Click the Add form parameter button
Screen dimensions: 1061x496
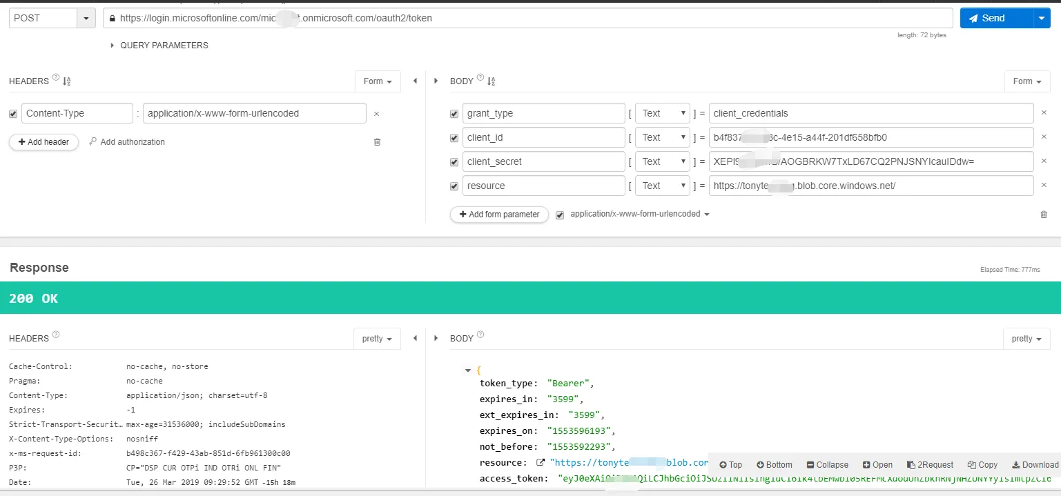499,215
